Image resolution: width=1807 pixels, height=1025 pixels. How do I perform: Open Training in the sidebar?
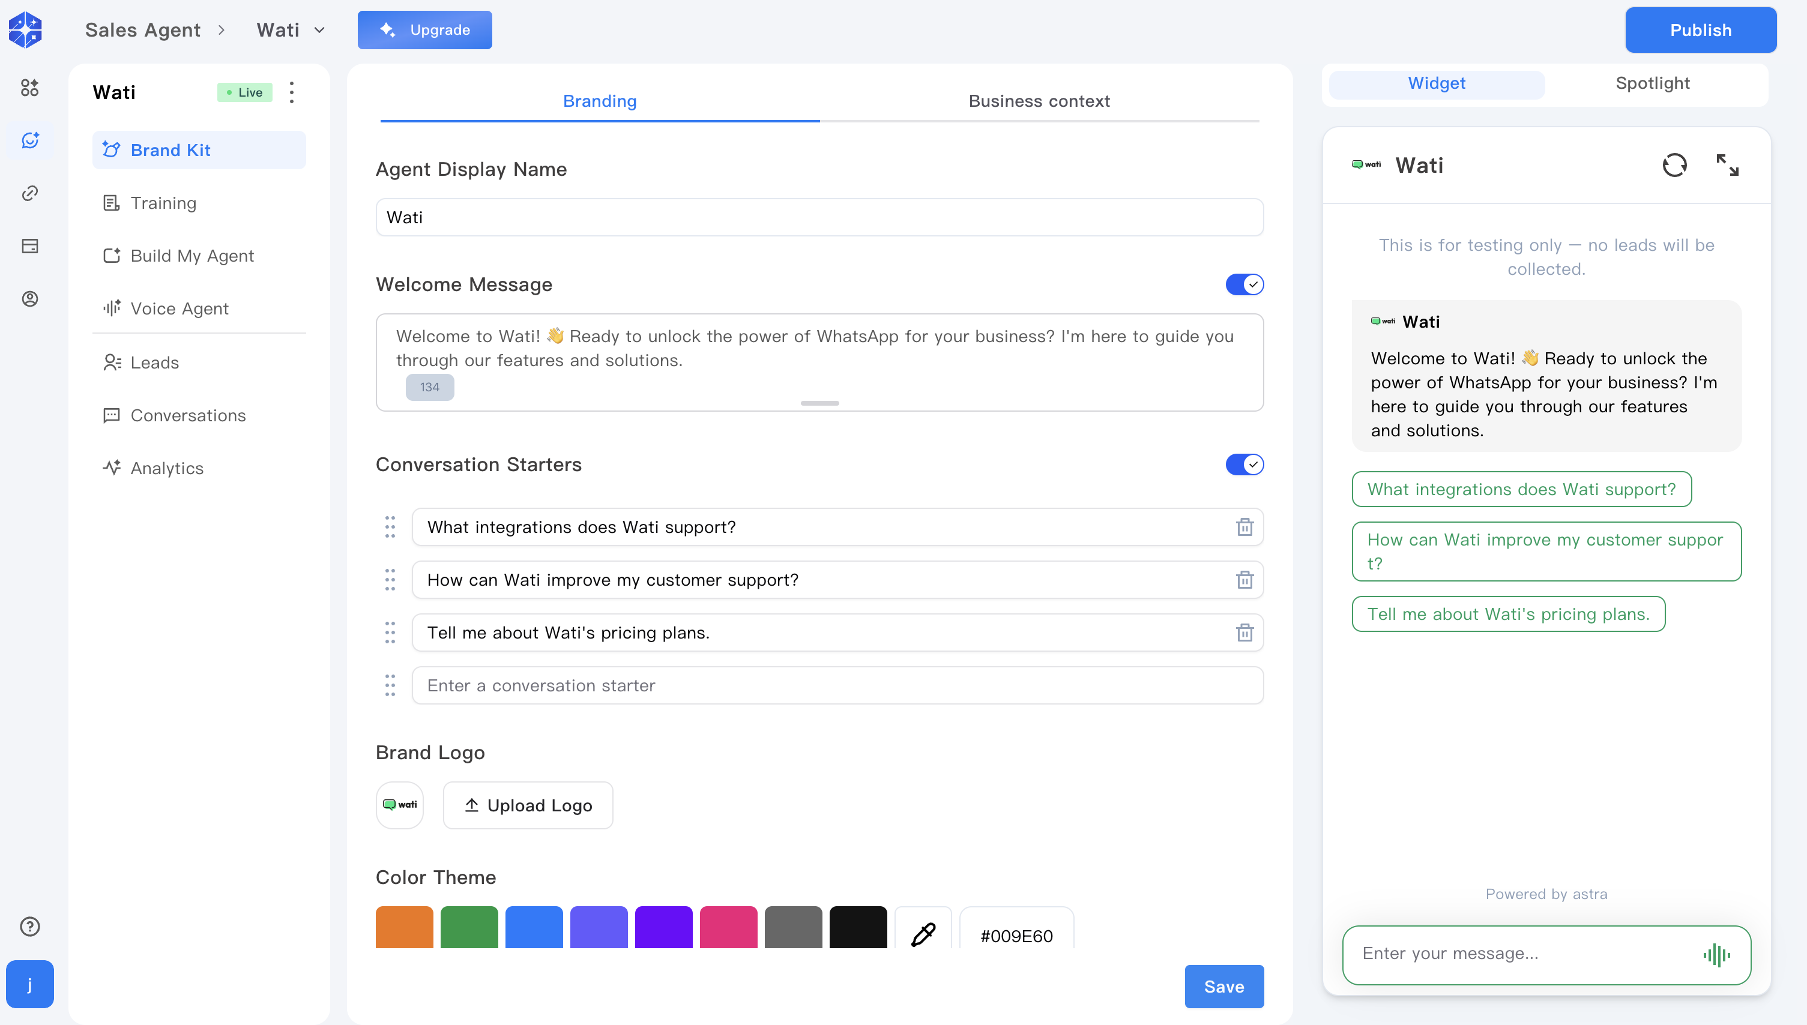tap(199, 203)
